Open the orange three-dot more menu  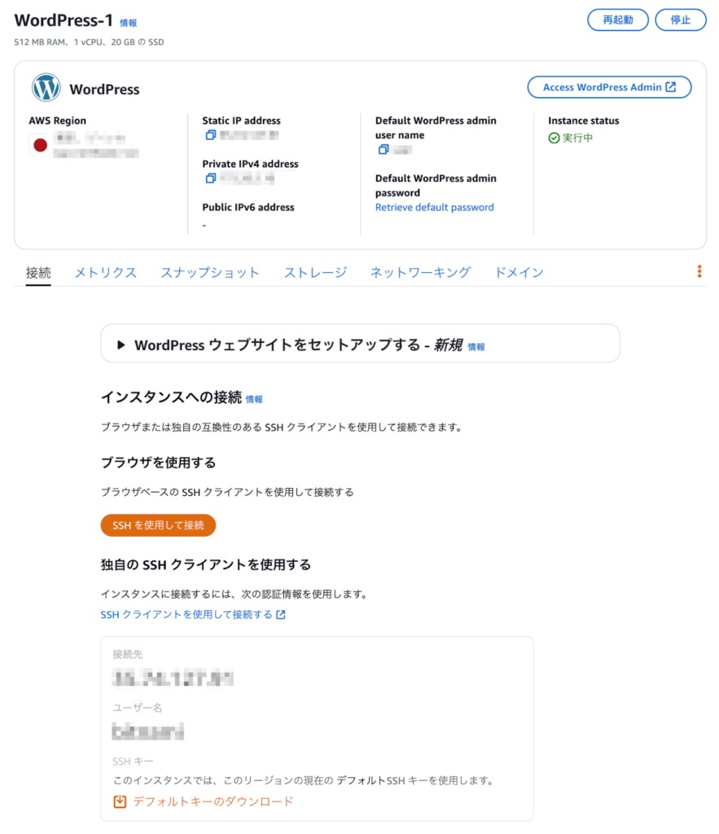click(699, 272)
